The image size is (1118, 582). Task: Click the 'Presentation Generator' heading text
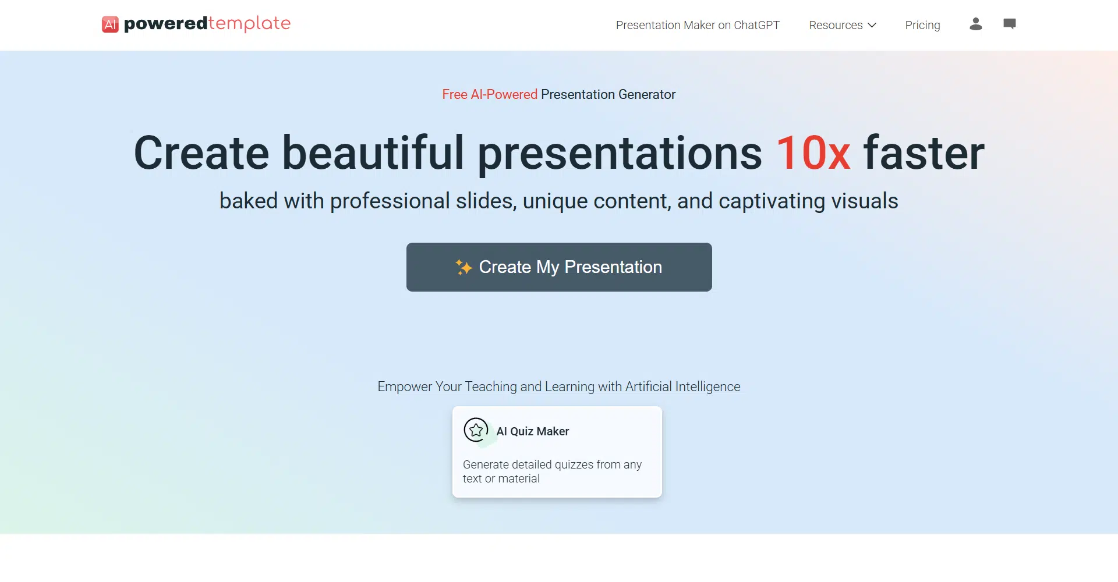608,94
